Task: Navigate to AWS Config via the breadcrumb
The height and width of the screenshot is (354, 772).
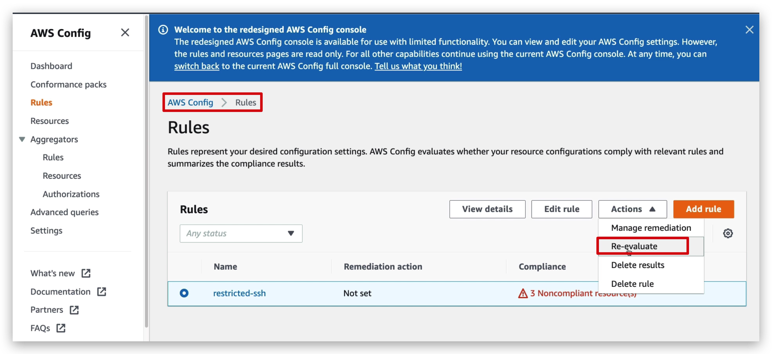Action: coord(190,102)
